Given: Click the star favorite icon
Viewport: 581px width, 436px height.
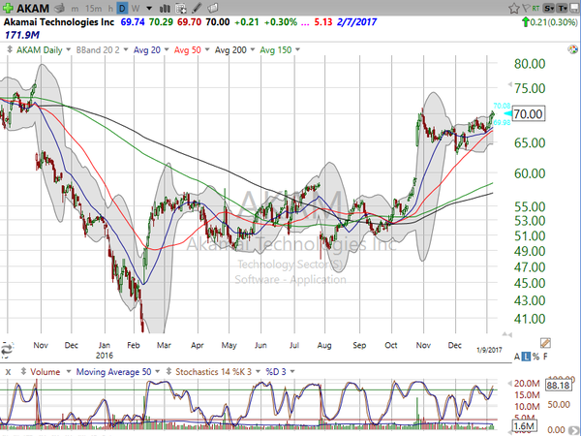Looking at the screenshot, I should coord(513,8).
